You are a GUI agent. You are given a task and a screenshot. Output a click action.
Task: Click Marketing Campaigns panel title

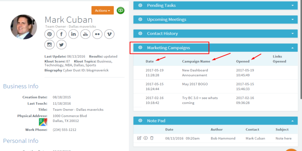(168, 48)
